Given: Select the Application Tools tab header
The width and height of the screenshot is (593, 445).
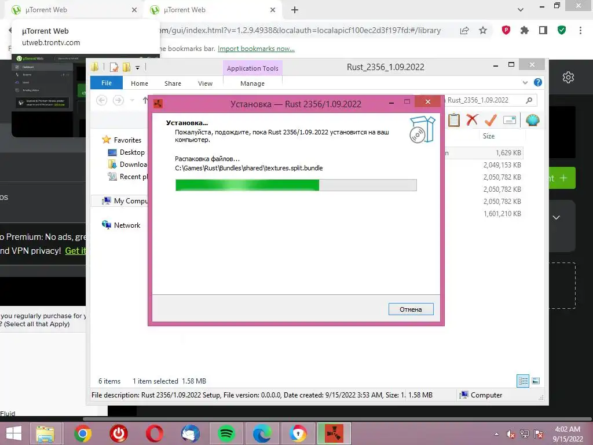Looking at the screenshot, I should 252,68.
